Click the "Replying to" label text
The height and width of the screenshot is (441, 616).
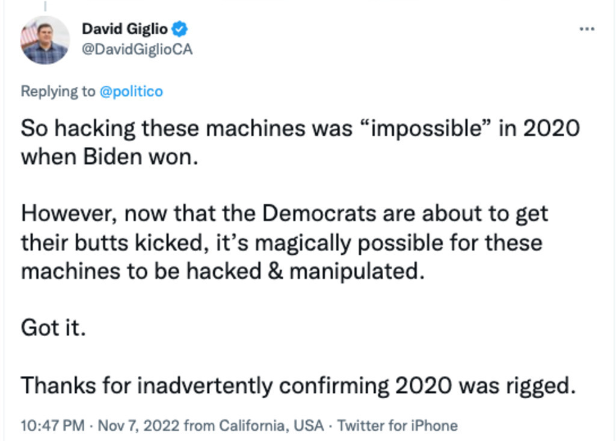[58, 91]
